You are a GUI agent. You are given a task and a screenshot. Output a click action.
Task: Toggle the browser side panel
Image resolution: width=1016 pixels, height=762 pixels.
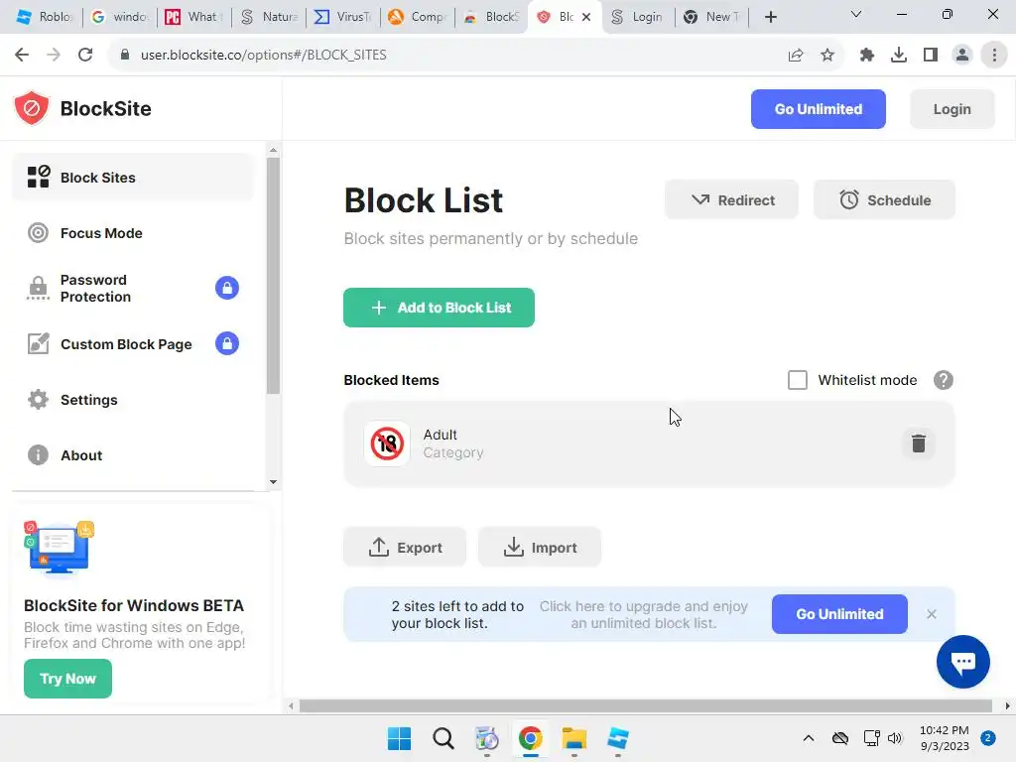[x=931, y=55]
